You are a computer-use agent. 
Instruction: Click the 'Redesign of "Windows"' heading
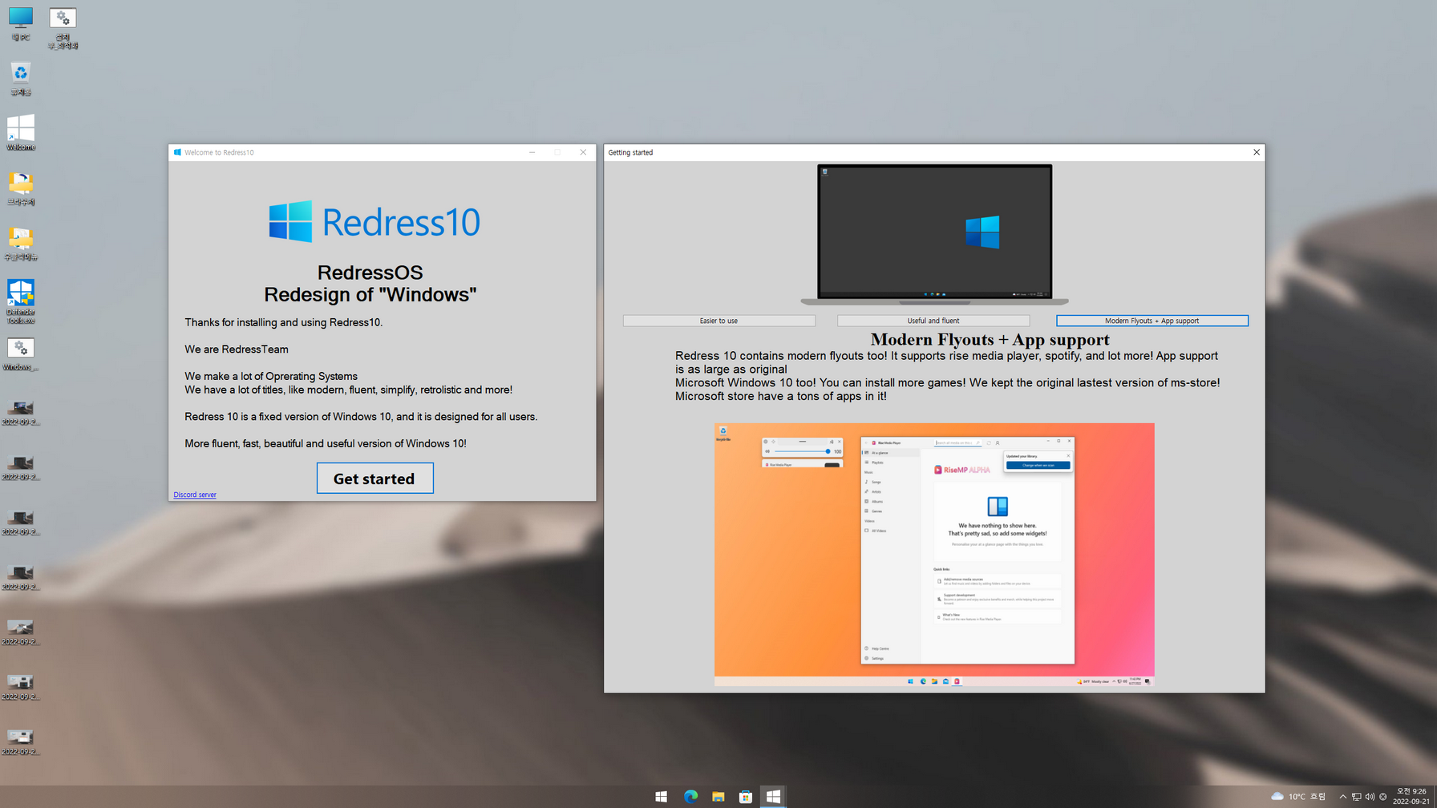tap(370, 294)
